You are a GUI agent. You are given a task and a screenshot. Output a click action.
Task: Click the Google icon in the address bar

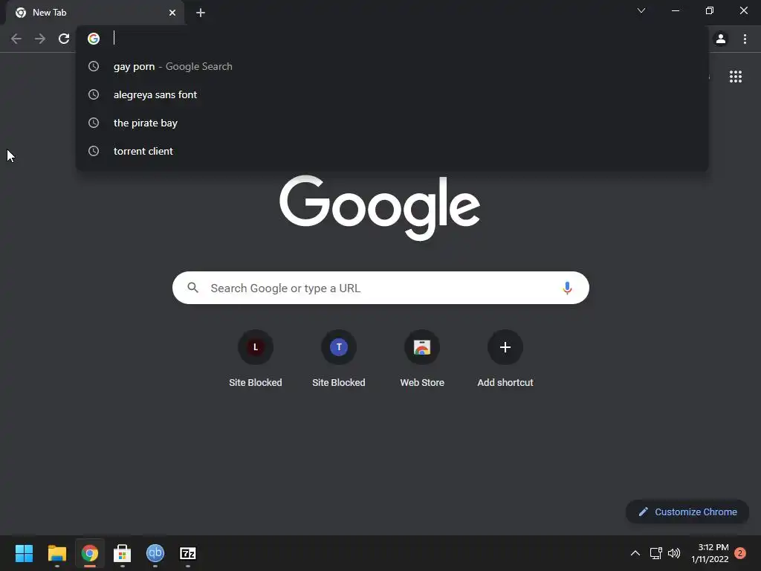point(94,39)
